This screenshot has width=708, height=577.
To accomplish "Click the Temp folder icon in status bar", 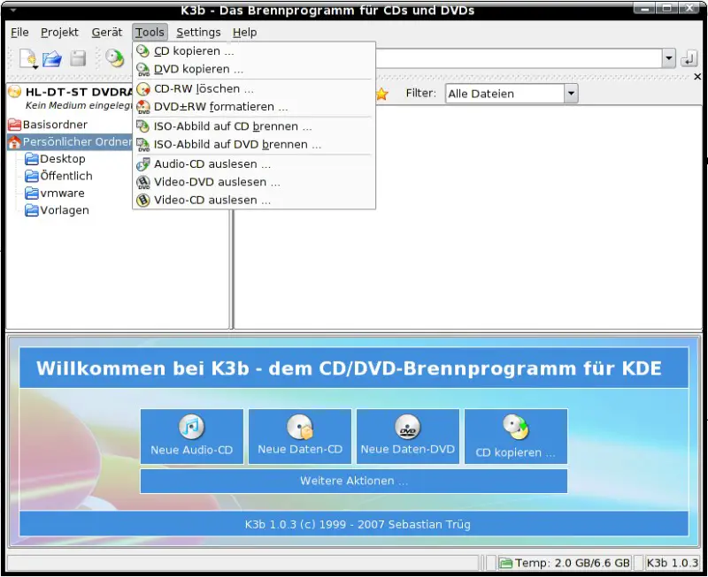I will (x=505, y=563).
